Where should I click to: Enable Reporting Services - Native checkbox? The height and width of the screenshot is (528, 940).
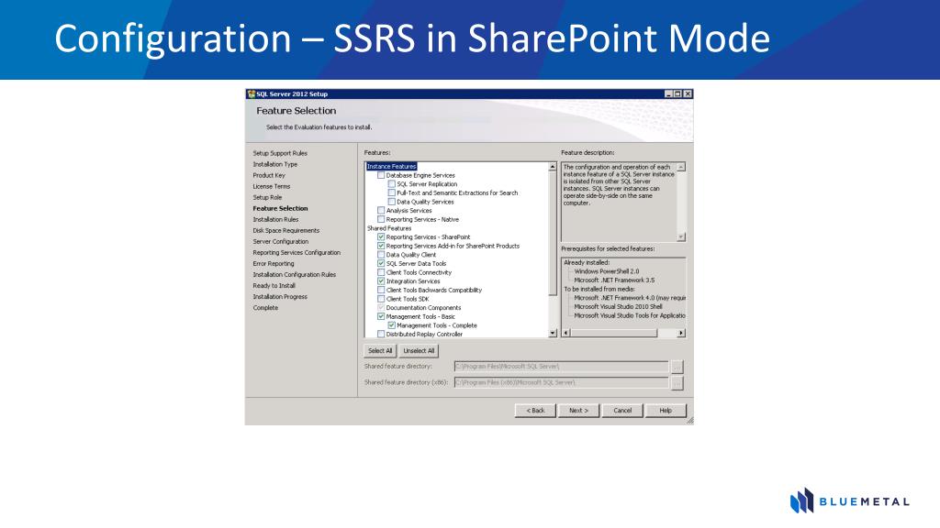tap(381, 220)
